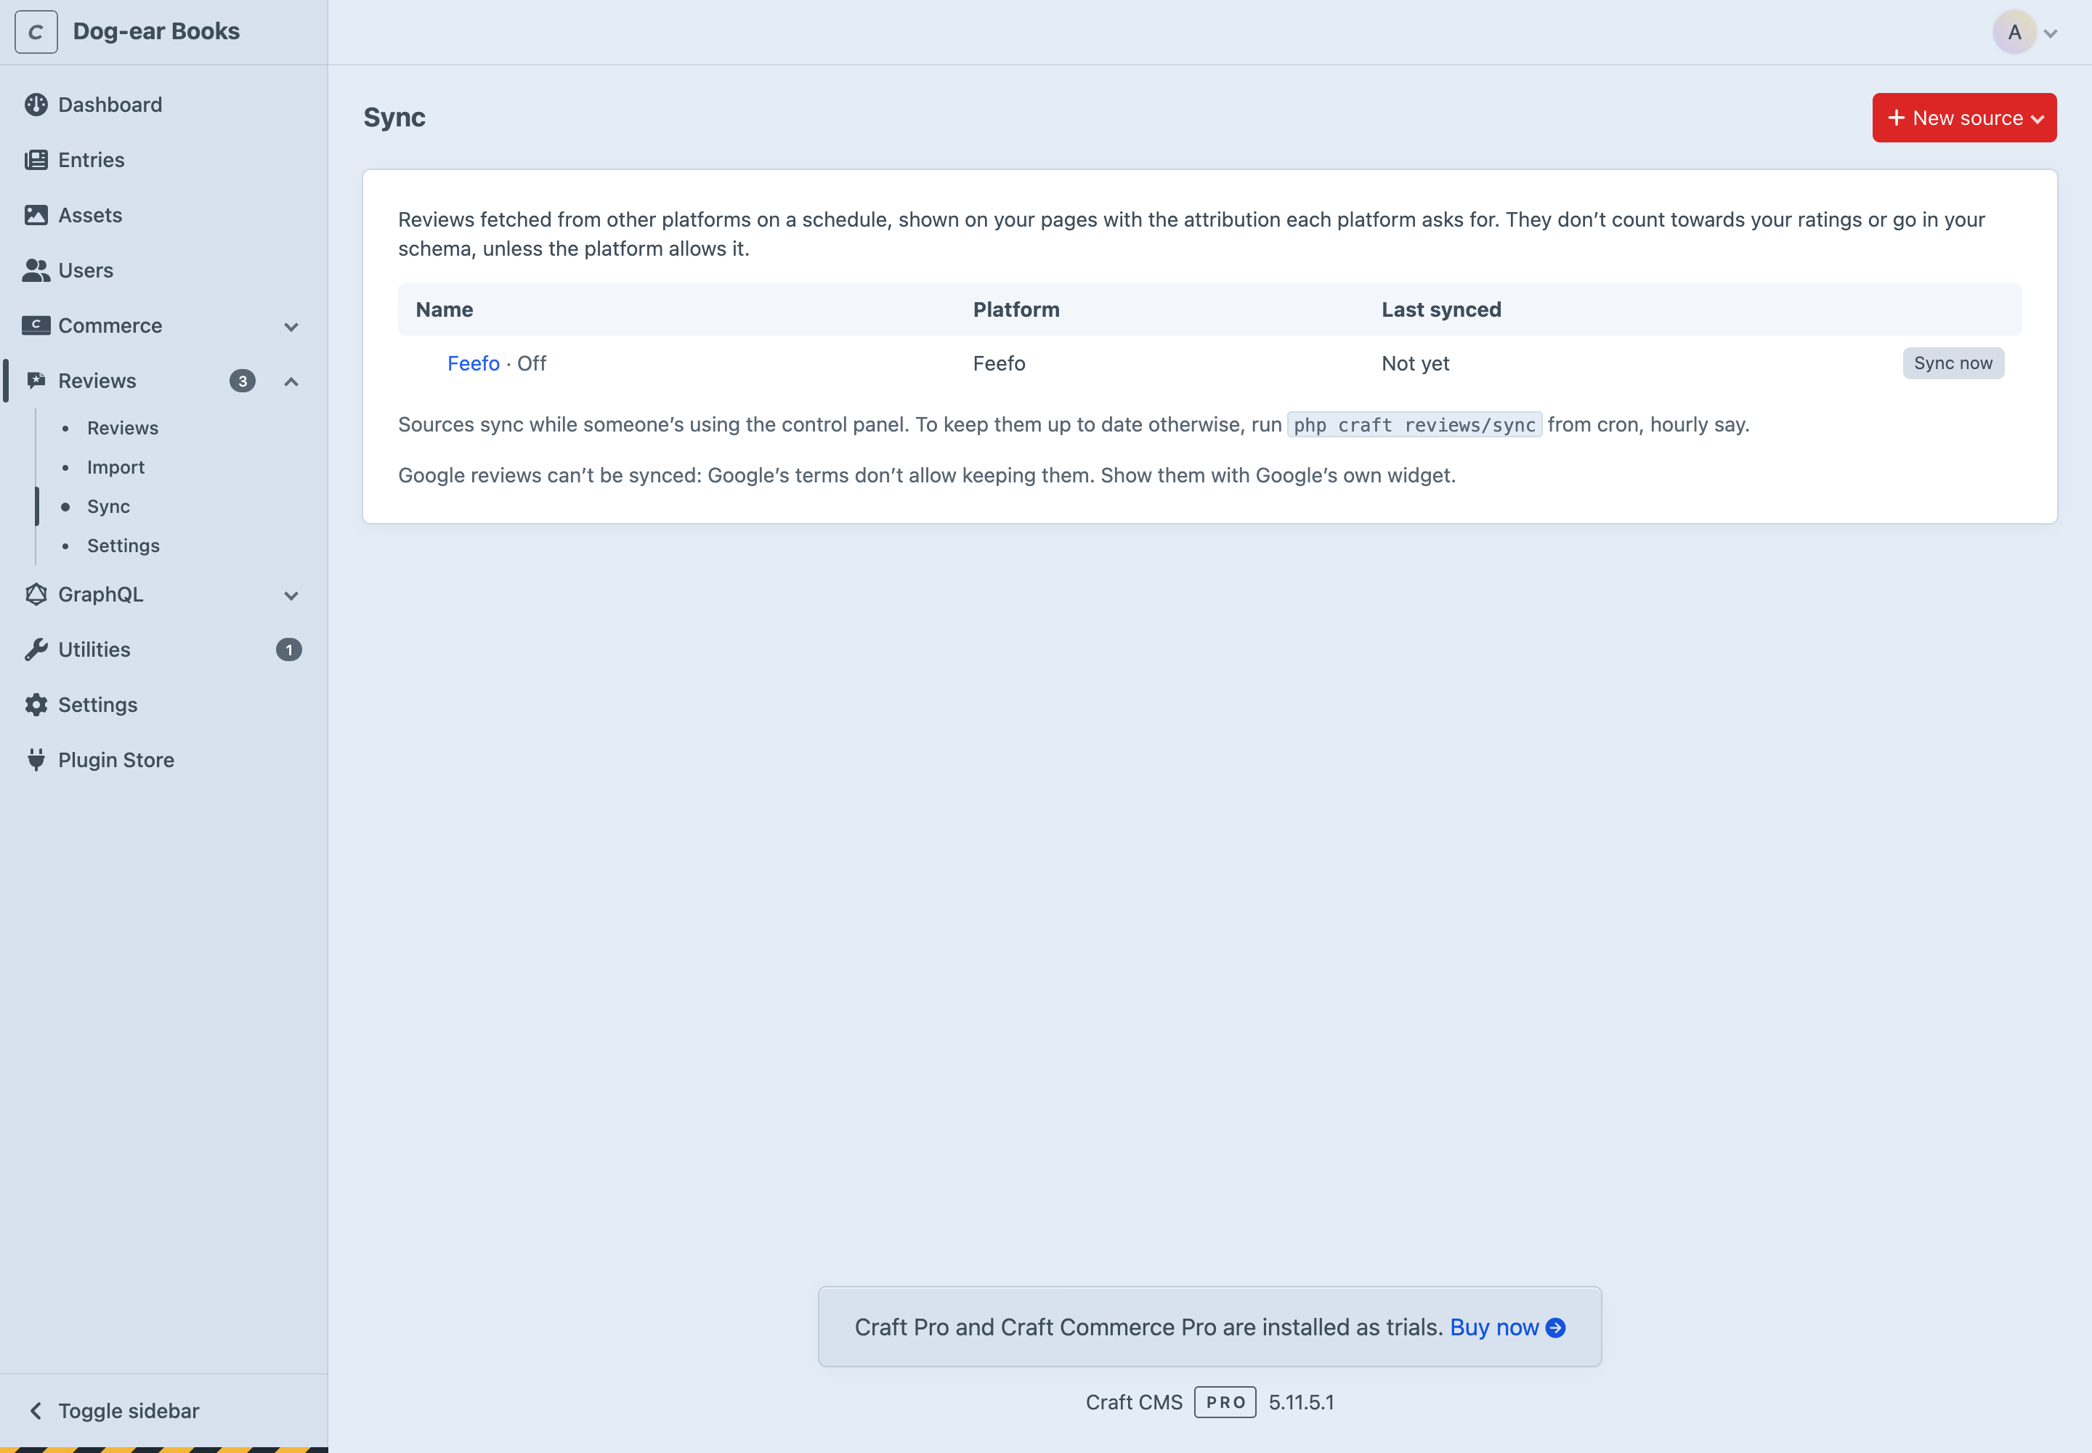Select the Sync sub-navigation item

pos(108,506)
